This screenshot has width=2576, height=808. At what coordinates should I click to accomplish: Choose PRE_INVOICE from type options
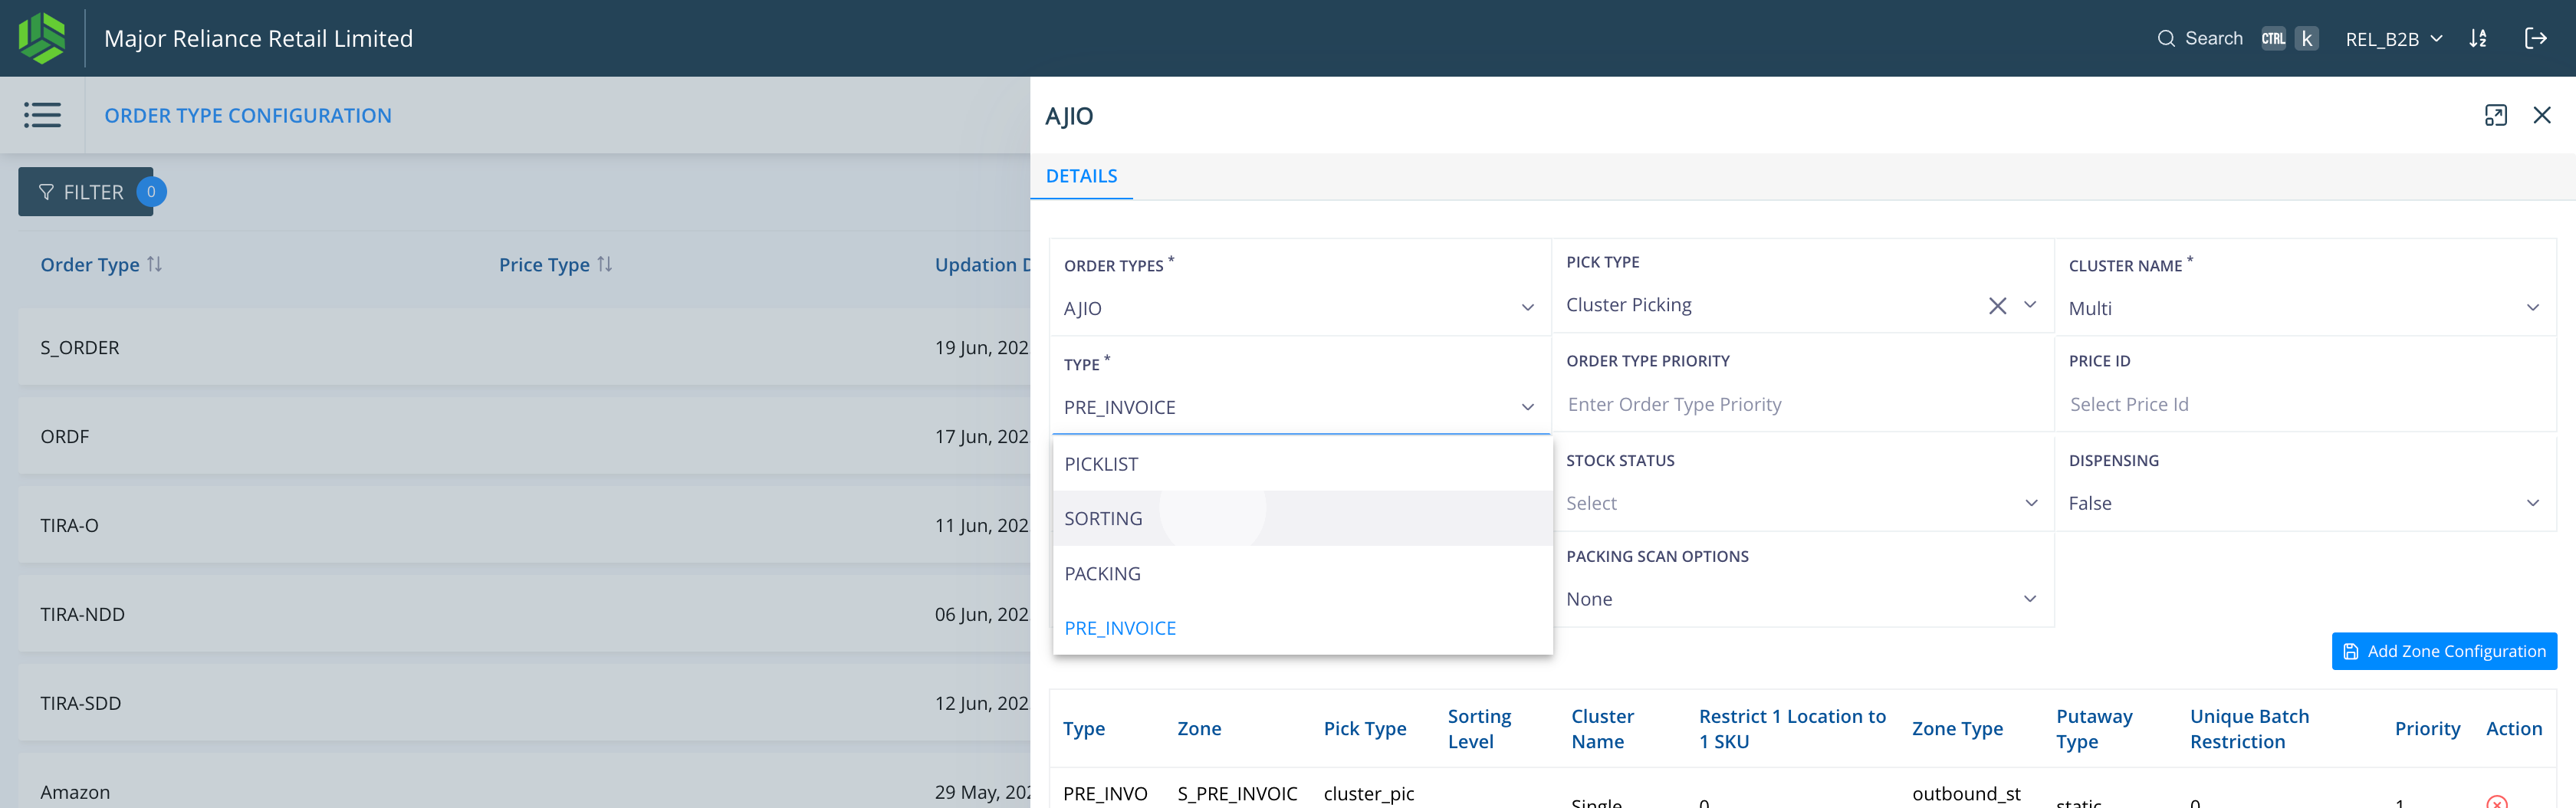tap(1302, 628)
